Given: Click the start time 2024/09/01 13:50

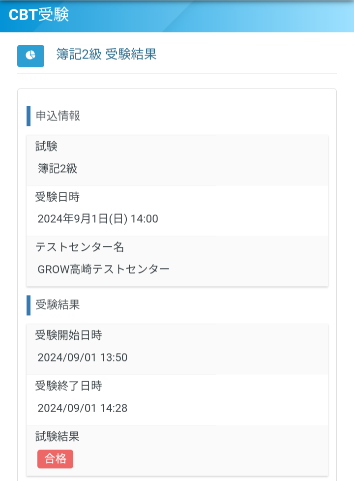Looking at the screenshot, I should click(x=83, y=358).
